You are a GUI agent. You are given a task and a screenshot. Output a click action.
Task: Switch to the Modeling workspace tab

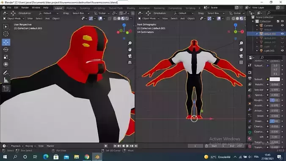pyautogui.click(x=71, y=8)
